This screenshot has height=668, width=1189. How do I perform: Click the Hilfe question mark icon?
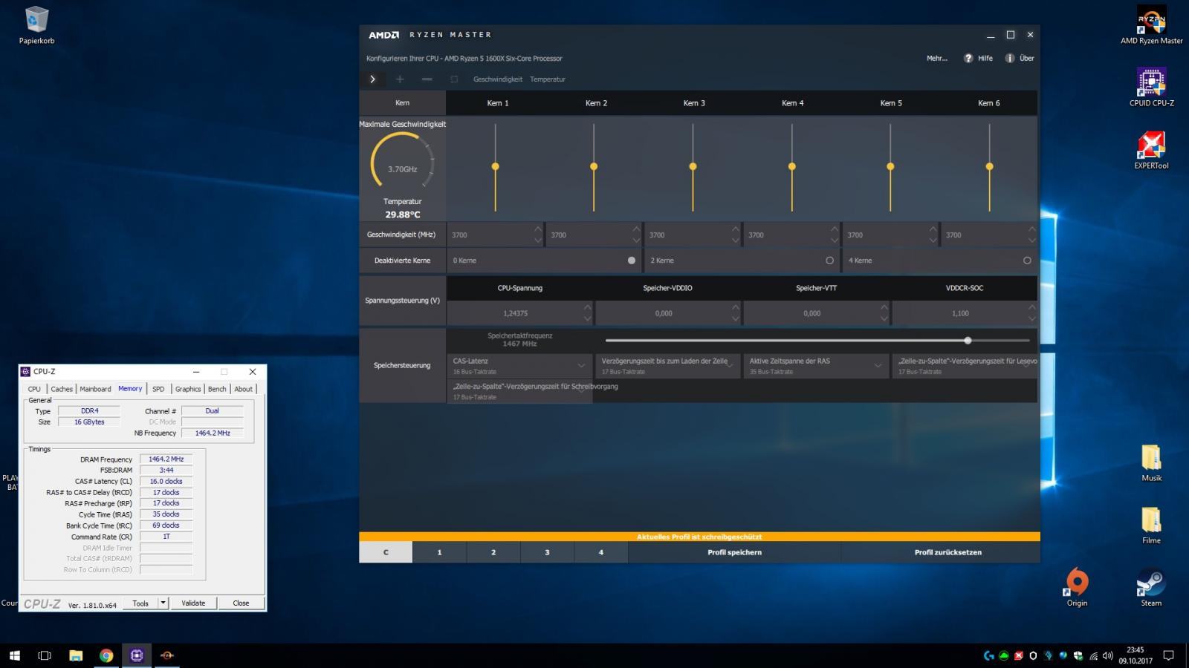click(x=968, y=58)
